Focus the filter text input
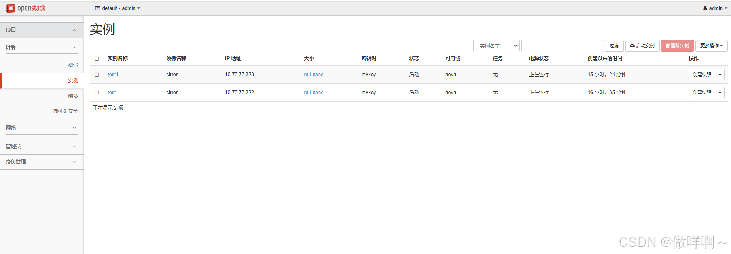Screen dimensions: 731x254 (x=562, y=46)
